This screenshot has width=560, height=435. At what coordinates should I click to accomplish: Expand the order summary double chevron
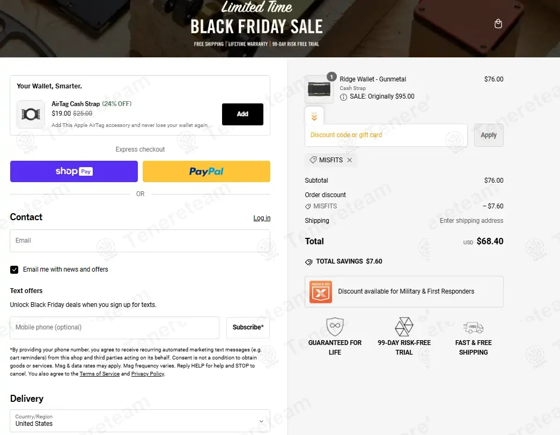(x=314, y=116)
